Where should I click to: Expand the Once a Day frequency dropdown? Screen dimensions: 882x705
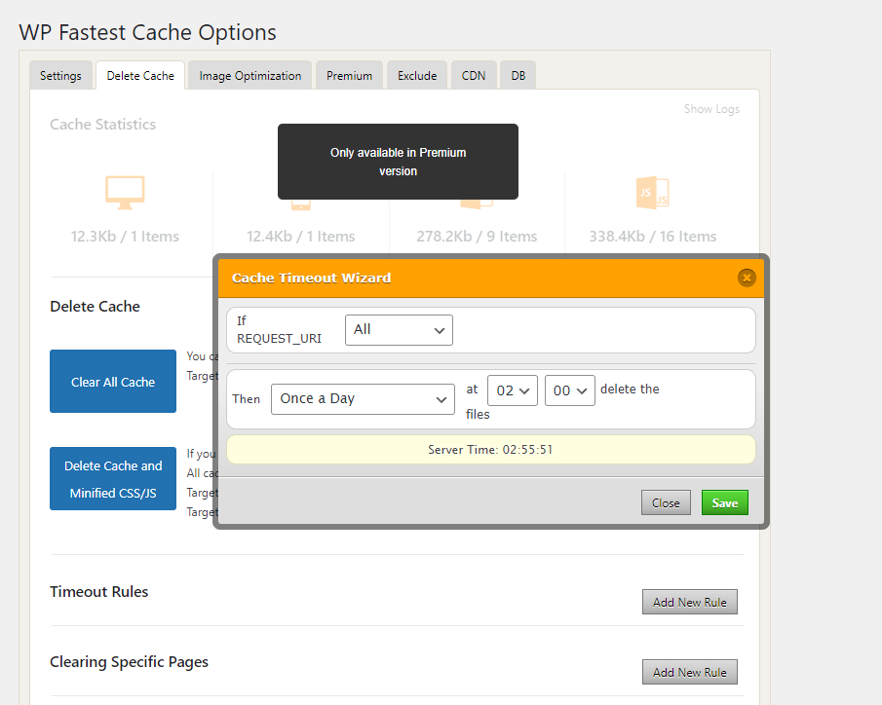point(363,398)
